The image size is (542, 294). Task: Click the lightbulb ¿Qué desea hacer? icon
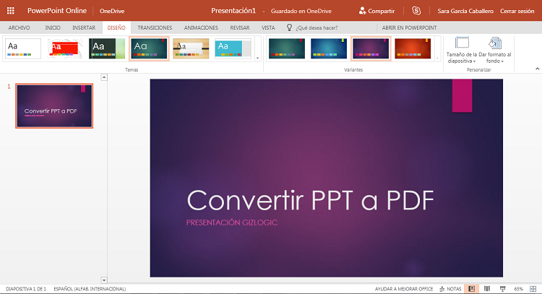pos(289,27)
